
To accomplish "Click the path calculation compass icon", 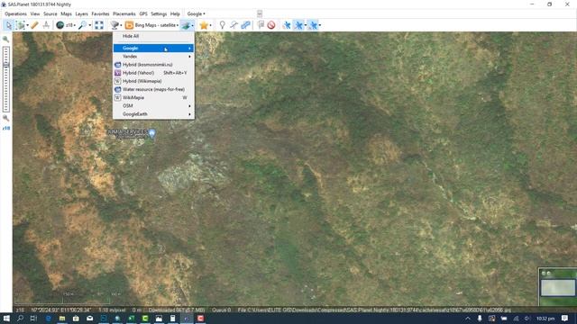I will pos(46,25).
